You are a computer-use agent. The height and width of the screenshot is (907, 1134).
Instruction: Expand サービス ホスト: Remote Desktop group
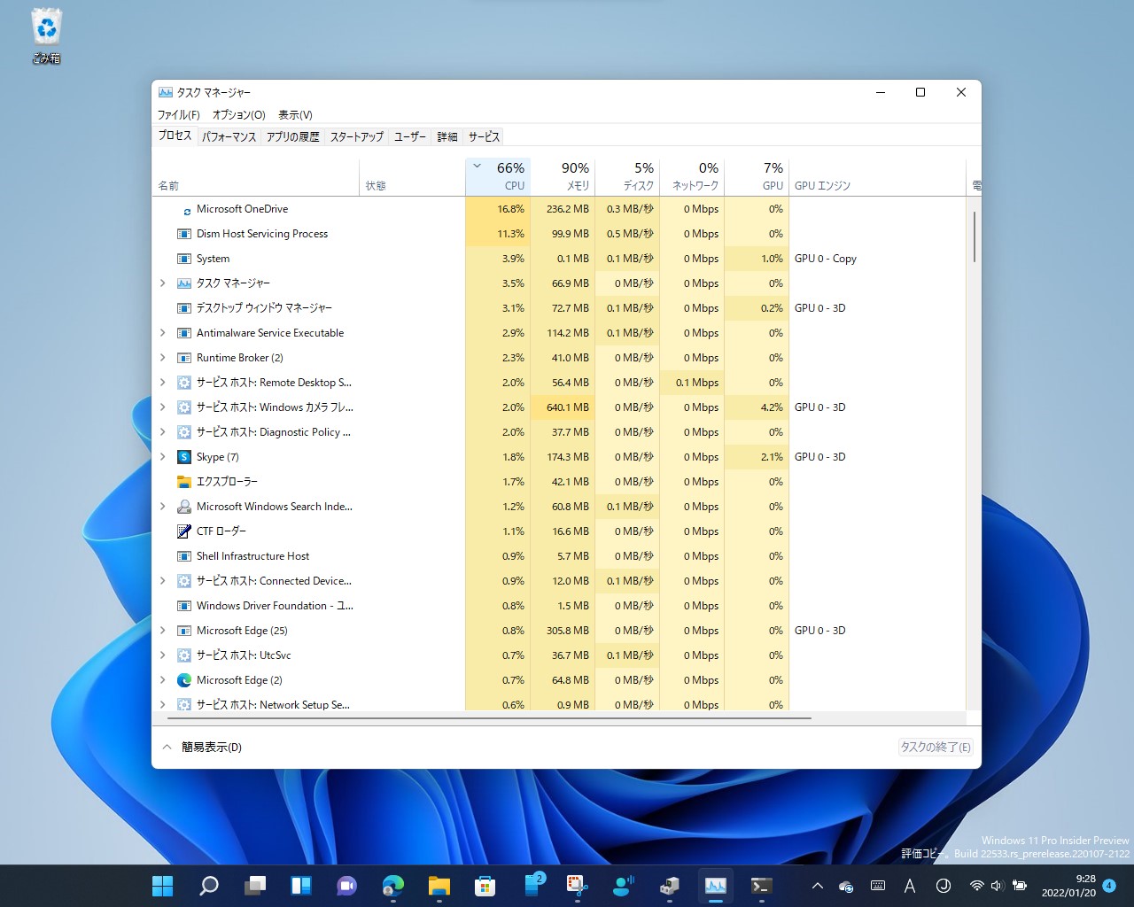[x=162, y=382]
